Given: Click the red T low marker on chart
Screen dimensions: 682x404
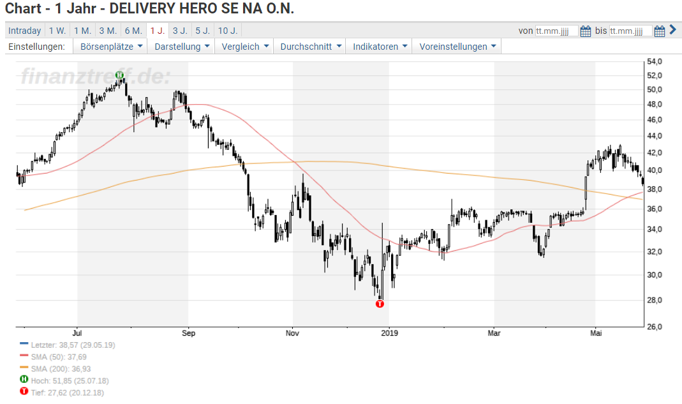Looking at the screenshot, I should tap(380, 304).
